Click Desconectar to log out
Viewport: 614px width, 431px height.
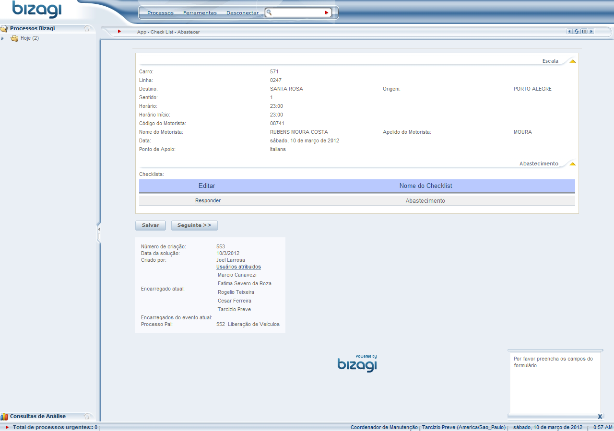pos(242,13)
